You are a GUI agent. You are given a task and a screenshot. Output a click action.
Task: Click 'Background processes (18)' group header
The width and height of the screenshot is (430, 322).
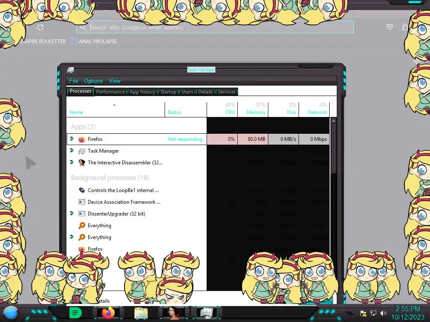coord(110,178)
